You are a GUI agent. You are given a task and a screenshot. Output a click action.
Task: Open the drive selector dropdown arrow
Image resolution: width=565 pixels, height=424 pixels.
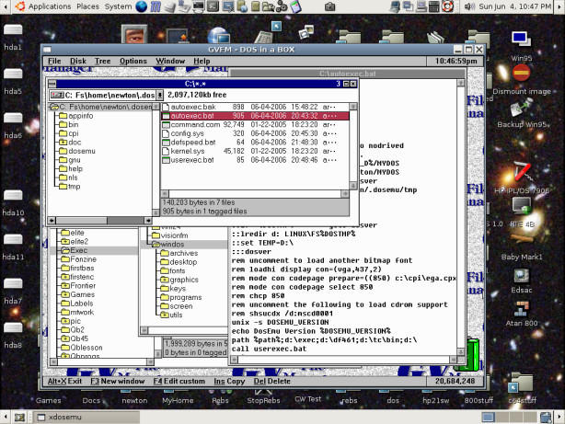click(159, 95)
